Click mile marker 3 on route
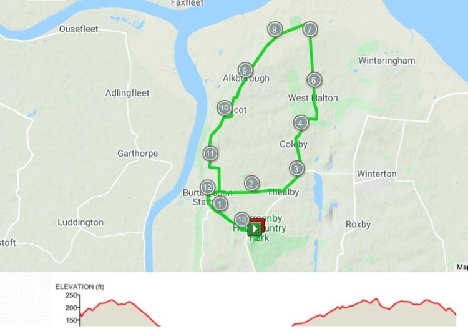 (296, 169)
